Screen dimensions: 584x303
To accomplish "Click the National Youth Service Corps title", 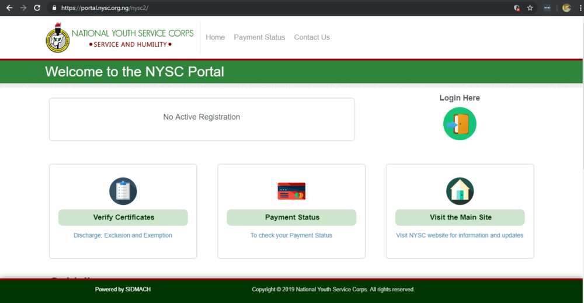I will point(133,33).
